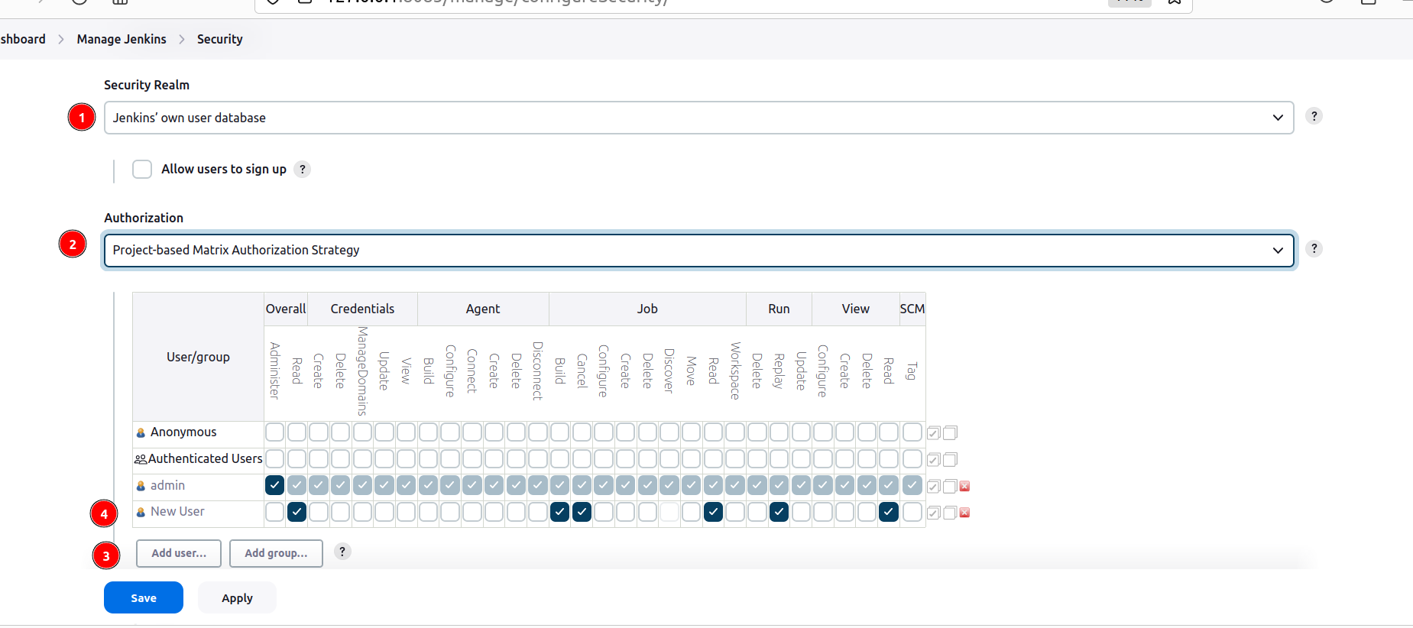Open the Authorization strategy dropdown
This screenshot has height=628, width=1413.
coord(698,250)
